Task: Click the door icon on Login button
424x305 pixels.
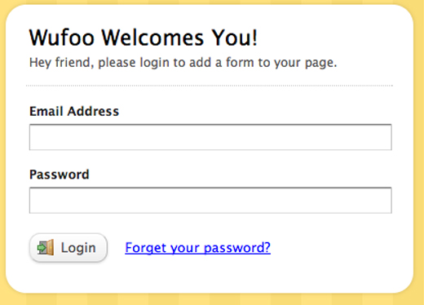Action: (46, 247)
